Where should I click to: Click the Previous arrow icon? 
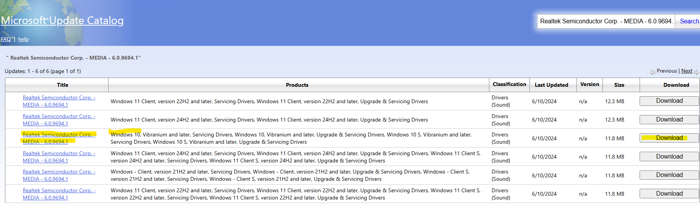point(652,72)
